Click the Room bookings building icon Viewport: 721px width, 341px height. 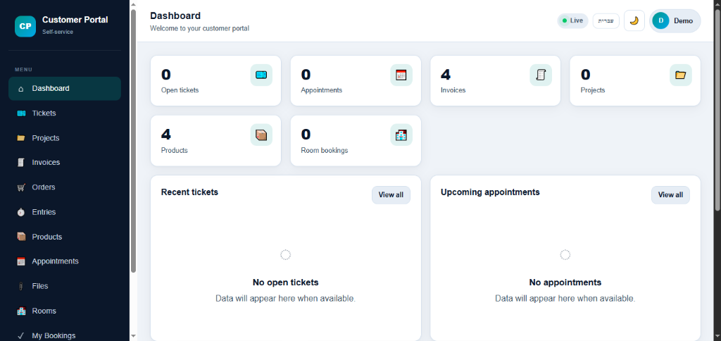pyautogui.click(x=401, y=135)
